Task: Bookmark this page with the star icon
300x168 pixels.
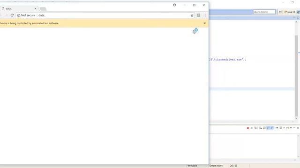Action: tap(192, 15)
